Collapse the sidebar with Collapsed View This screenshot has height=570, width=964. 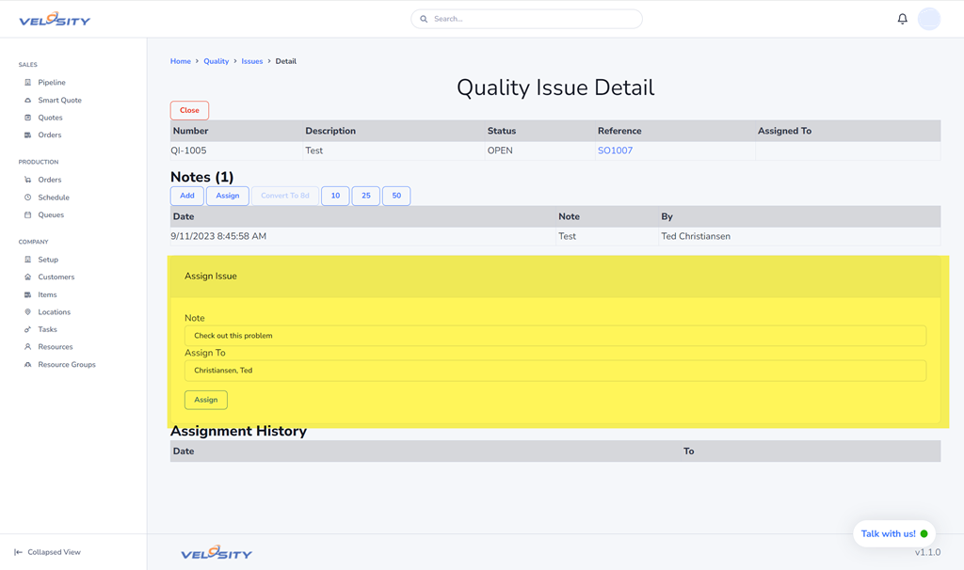click(47, 552)
